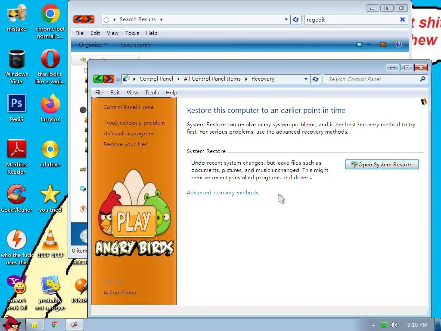Open Organize dropdown in Search Results
The image size is (441, 331).
click(x=93, y=44)
